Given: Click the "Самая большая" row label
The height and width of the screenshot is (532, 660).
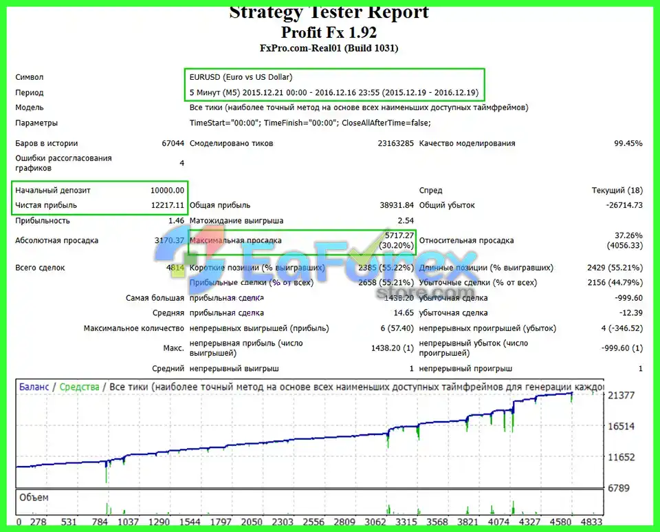Looking at the screenshot, I should coord(155,298).
